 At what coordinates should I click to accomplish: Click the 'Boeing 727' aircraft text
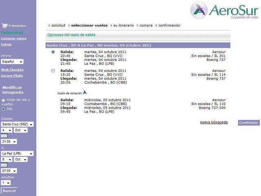(216, 60)
